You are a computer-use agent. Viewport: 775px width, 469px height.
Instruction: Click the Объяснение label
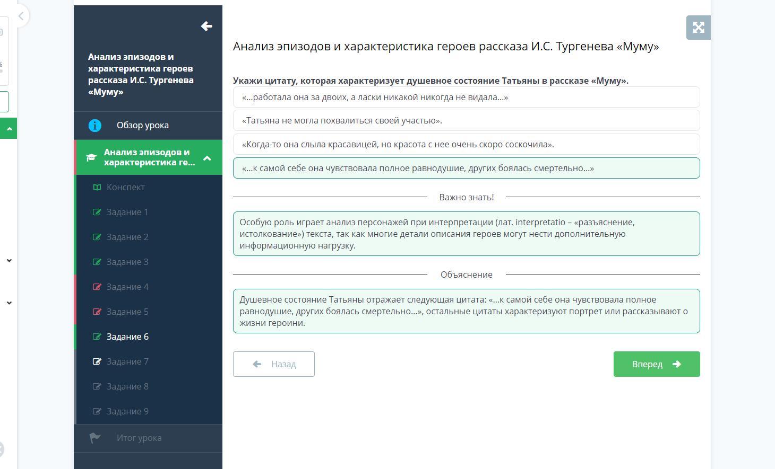467,275
